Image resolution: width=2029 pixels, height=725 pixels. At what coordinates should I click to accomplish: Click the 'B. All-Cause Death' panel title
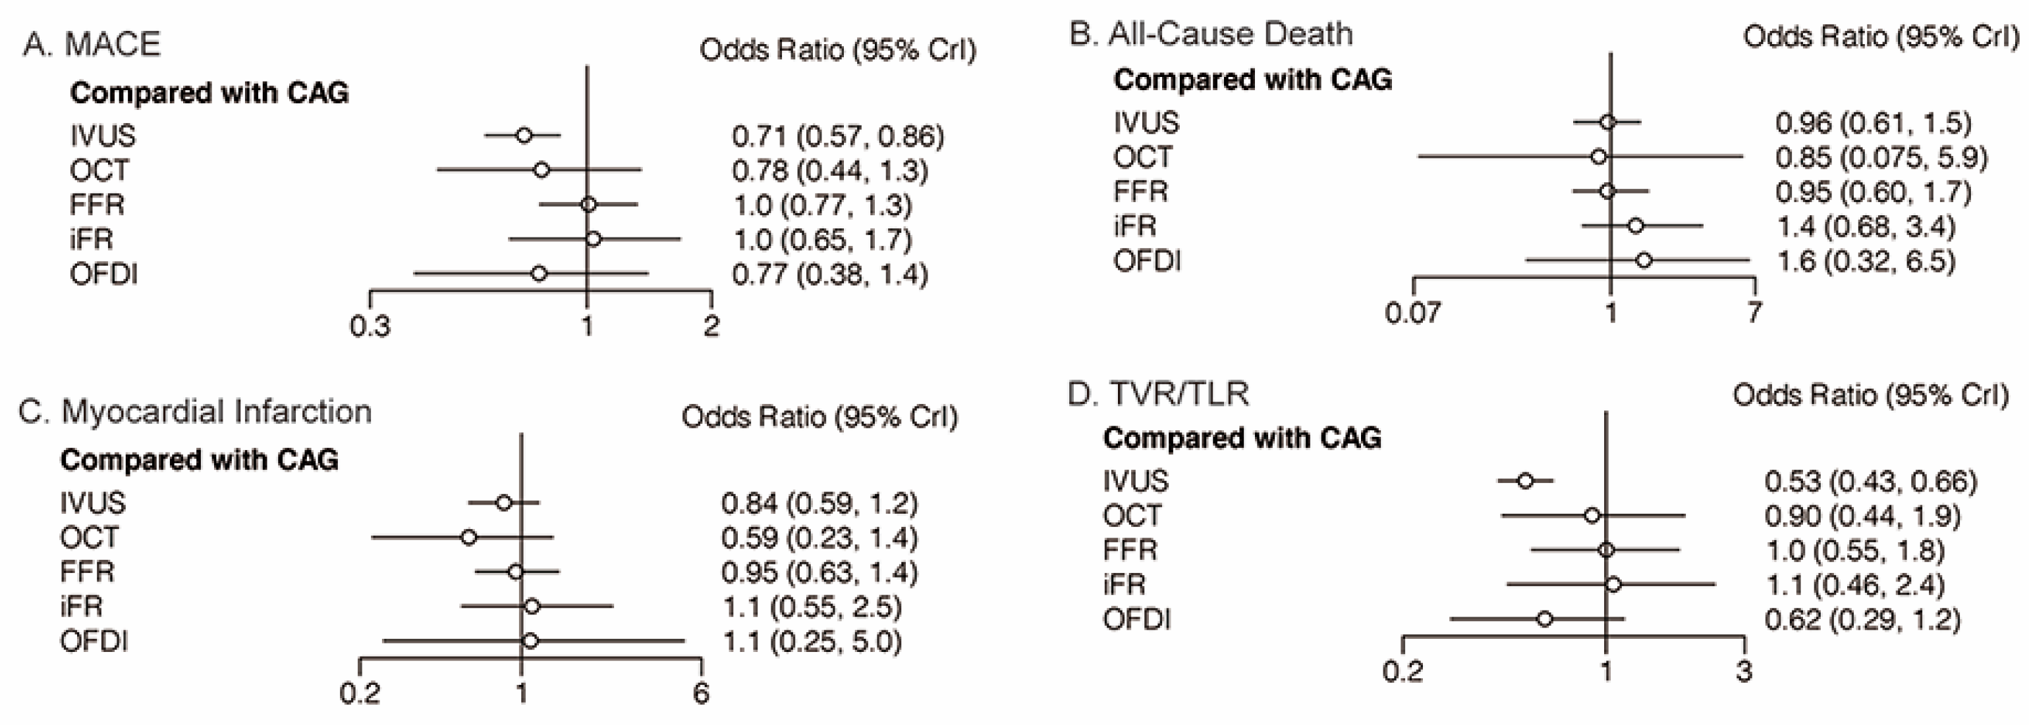1211,34
